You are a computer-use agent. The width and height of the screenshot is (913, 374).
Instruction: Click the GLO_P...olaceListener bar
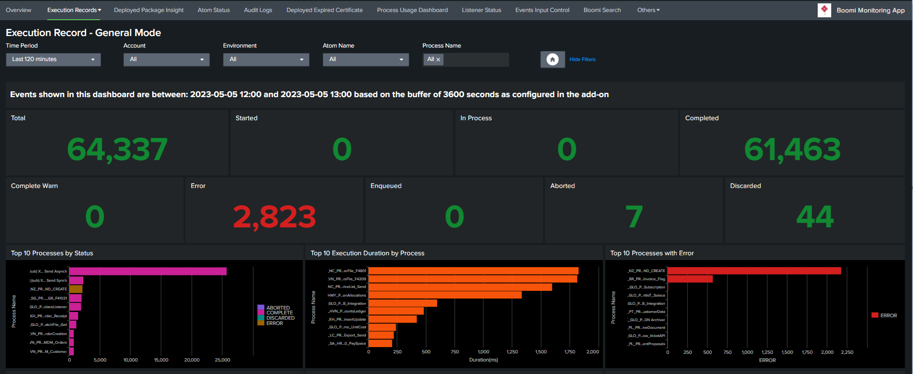pos(75,307)
